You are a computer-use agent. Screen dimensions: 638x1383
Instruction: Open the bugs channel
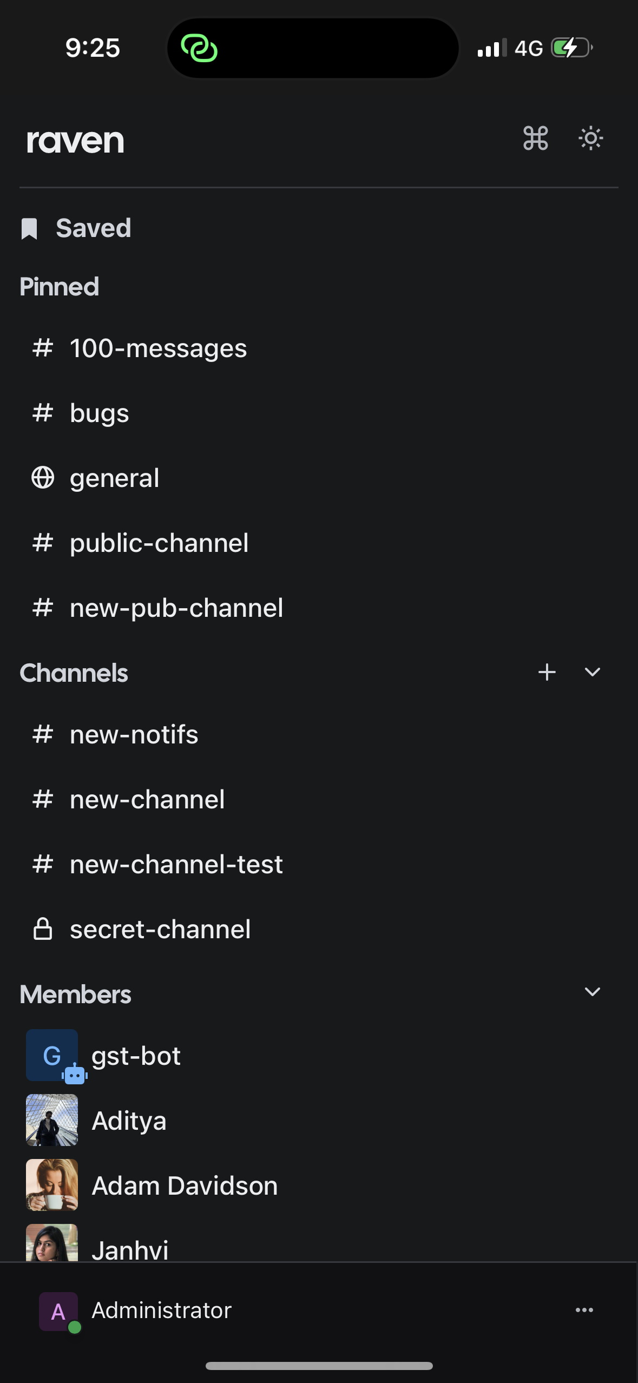pos(100,413)
